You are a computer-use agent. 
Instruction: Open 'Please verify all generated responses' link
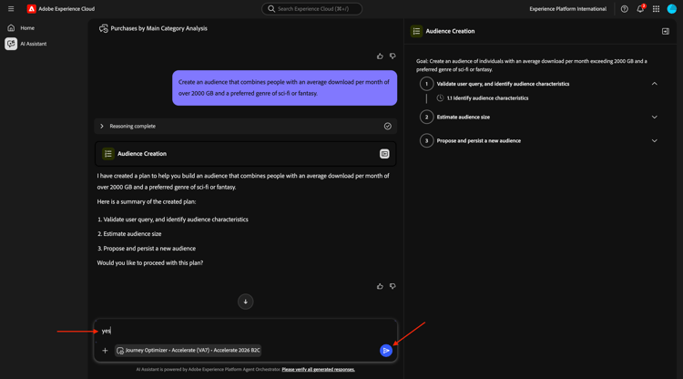[319, 369]
